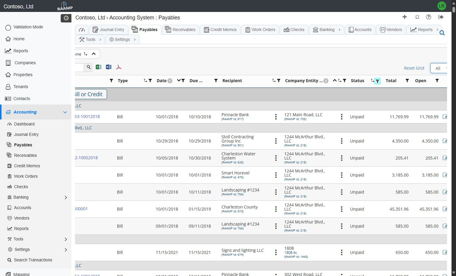
Task: Click the highlighted Status column filter icon
Action: pyautogui.click(x=377, y=81)
